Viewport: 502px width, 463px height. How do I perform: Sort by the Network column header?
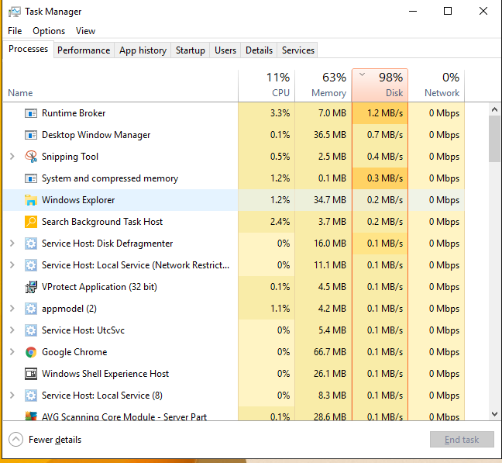click(x=436, y=86)
